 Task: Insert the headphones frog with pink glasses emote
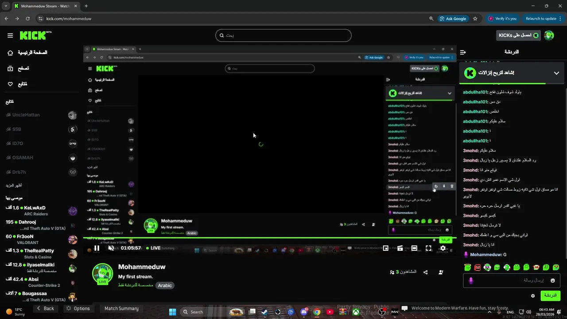point(487,267)
